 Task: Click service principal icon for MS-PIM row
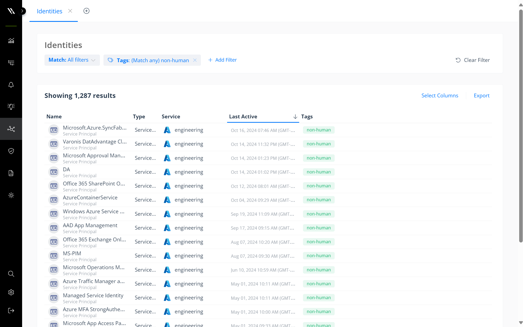coord(54,256)
